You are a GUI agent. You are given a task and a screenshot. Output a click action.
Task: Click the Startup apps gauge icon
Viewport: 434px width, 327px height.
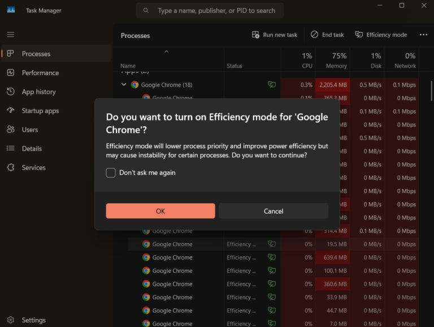click(x=11, y=110)
